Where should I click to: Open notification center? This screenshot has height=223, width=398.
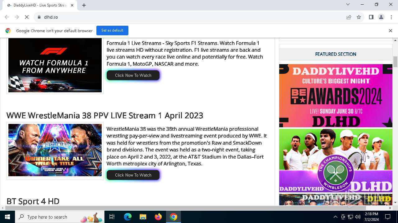[x=388, y=217]
